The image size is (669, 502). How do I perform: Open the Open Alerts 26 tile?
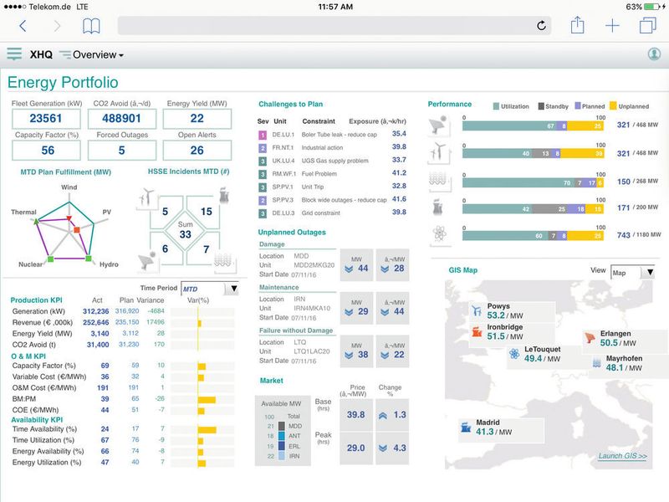click(x=197, y=151)
